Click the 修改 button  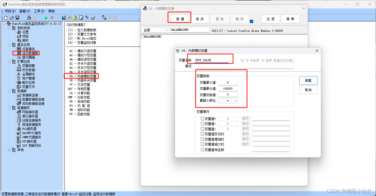click(x=200, y=19)
